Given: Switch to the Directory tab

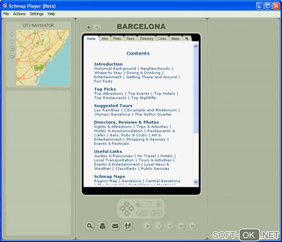Looking at the screenshot, I should point(147,39).
